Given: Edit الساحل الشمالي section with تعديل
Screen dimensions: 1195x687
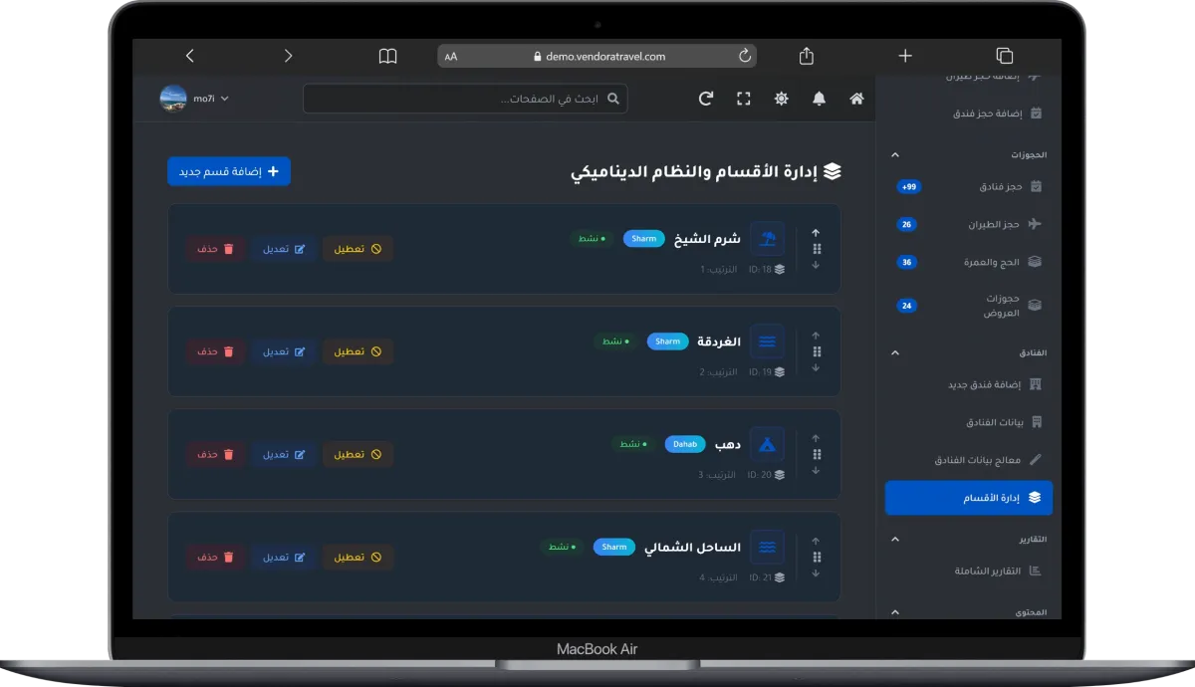Looking at the screenshot, I should (284, 557).
